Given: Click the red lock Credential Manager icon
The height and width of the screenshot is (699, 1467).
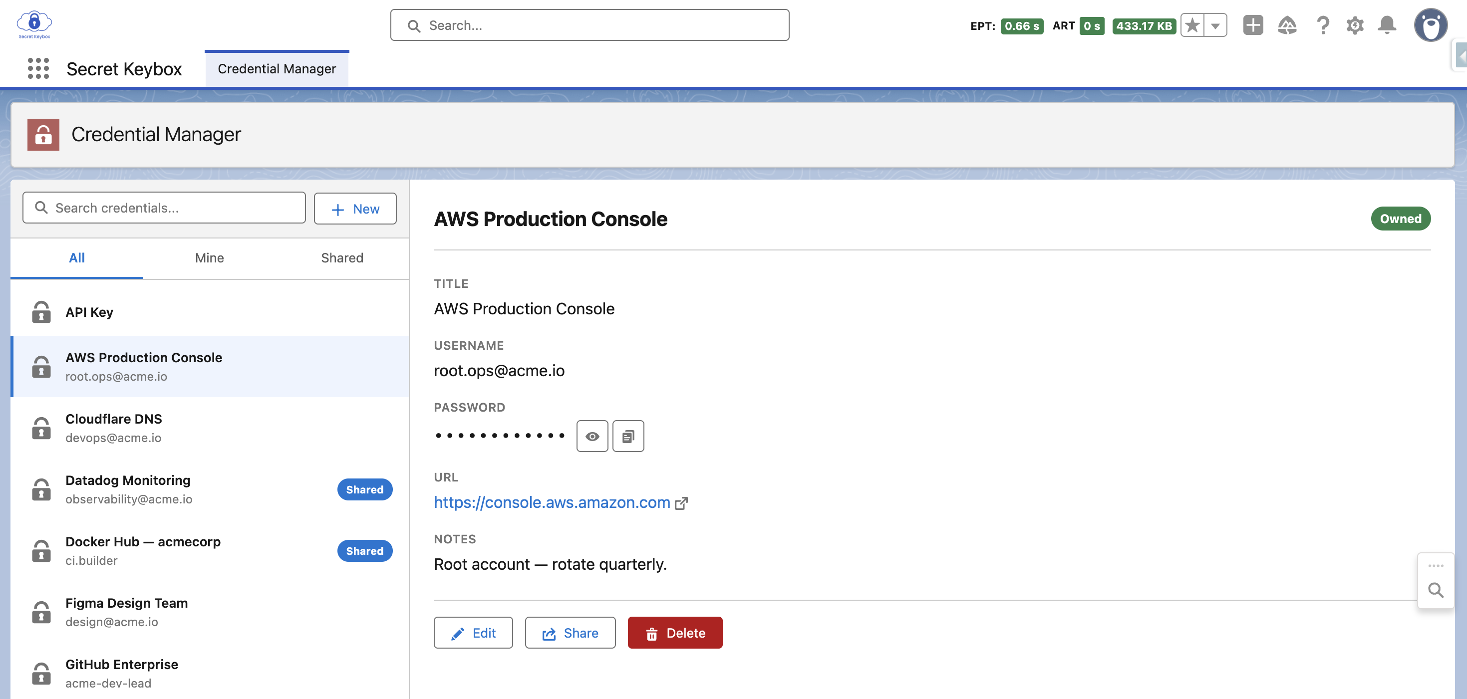Looking at the screenshot, I should point(43,134).
